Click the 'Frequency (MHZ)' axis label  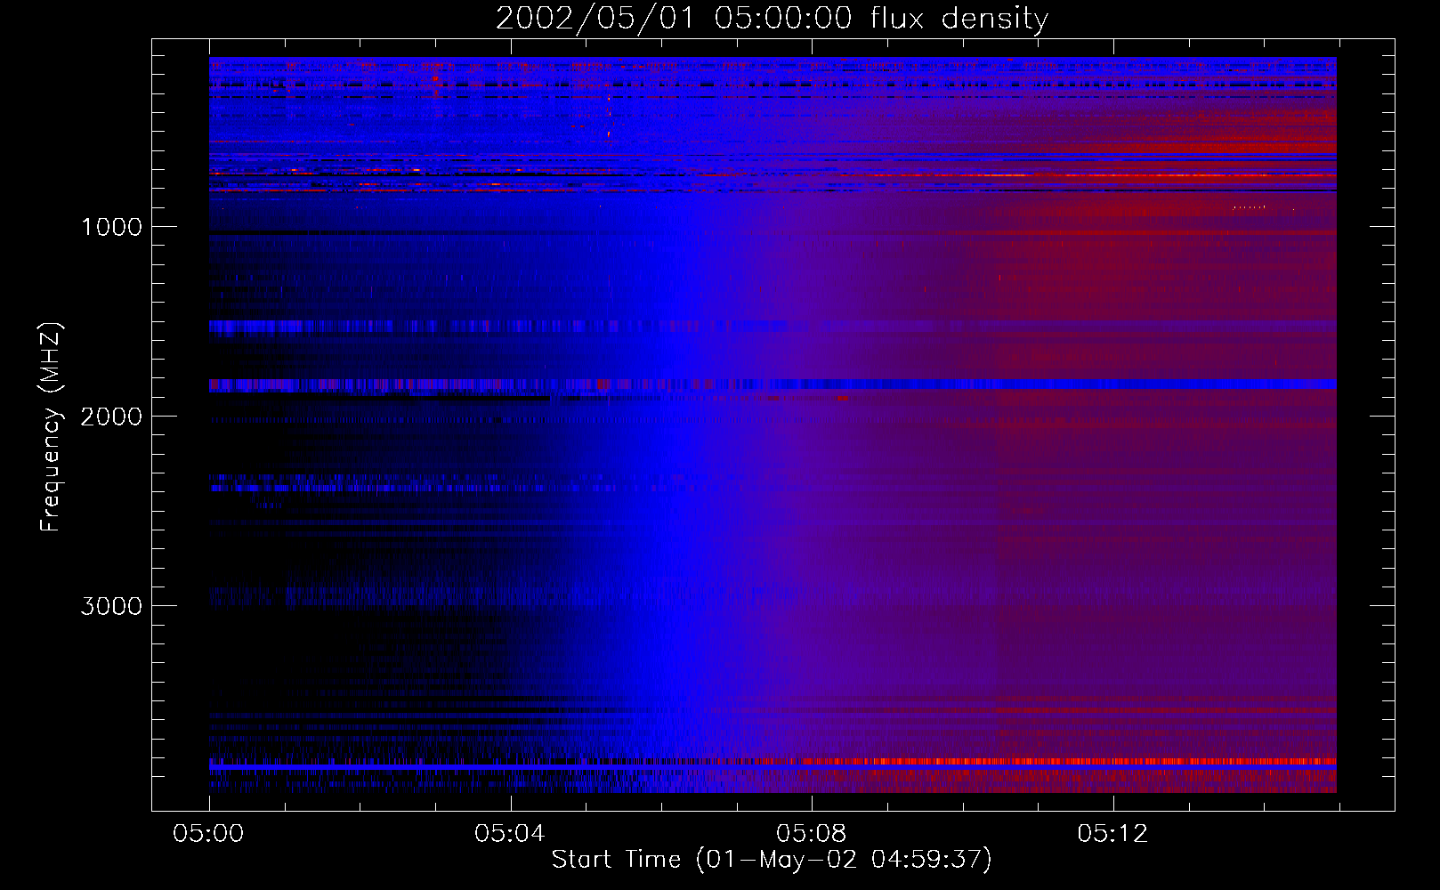(x=51, y=427)
